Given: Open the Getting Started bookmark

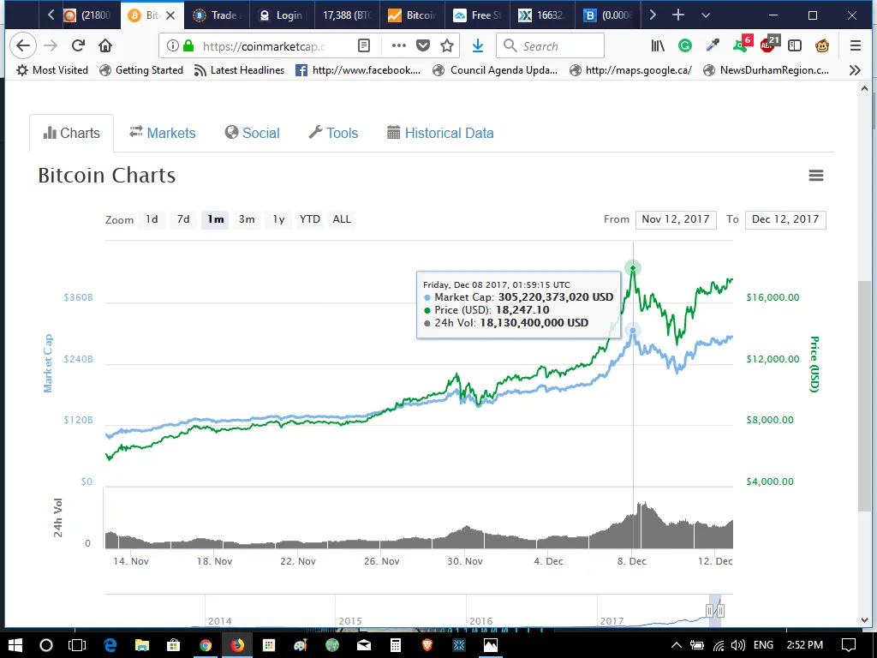Looking at the screenshot, I should [141, 70].
